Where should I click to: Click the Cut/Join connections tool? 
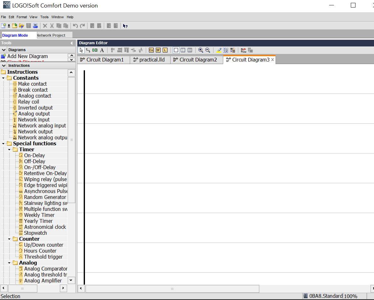coord(95,50)
